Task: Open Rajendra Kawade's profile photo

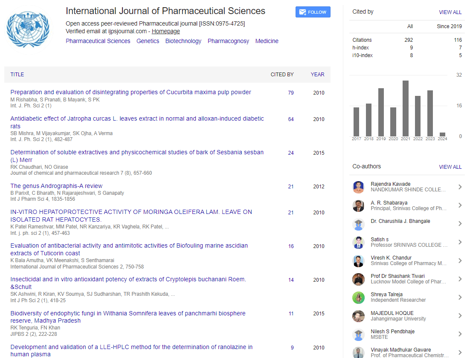Action: (x=358, y=187)
